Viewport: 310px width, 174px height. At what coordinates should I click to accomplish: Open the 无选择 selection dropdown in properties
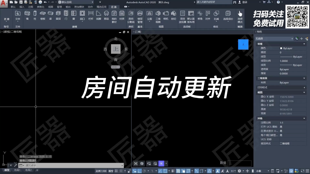pos(274,39)
